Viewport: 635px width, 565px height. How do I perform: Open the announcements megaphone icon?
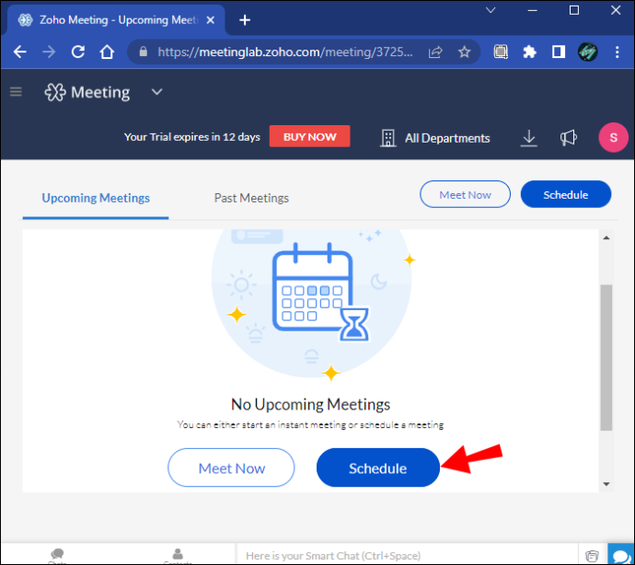point(568,138)
